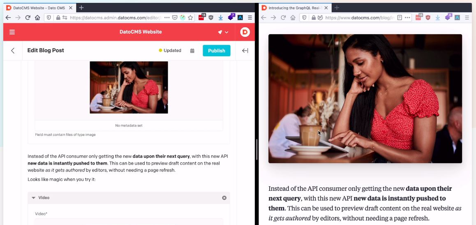
Task: Click the blue 'A' extension icon in left browser
Action: 240,18
